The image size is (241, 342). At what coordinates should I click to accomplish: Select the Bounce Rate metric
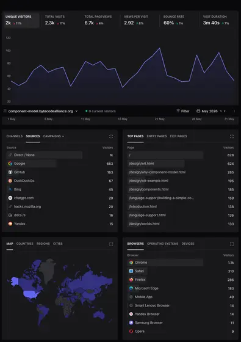click(x=179, y=20)
